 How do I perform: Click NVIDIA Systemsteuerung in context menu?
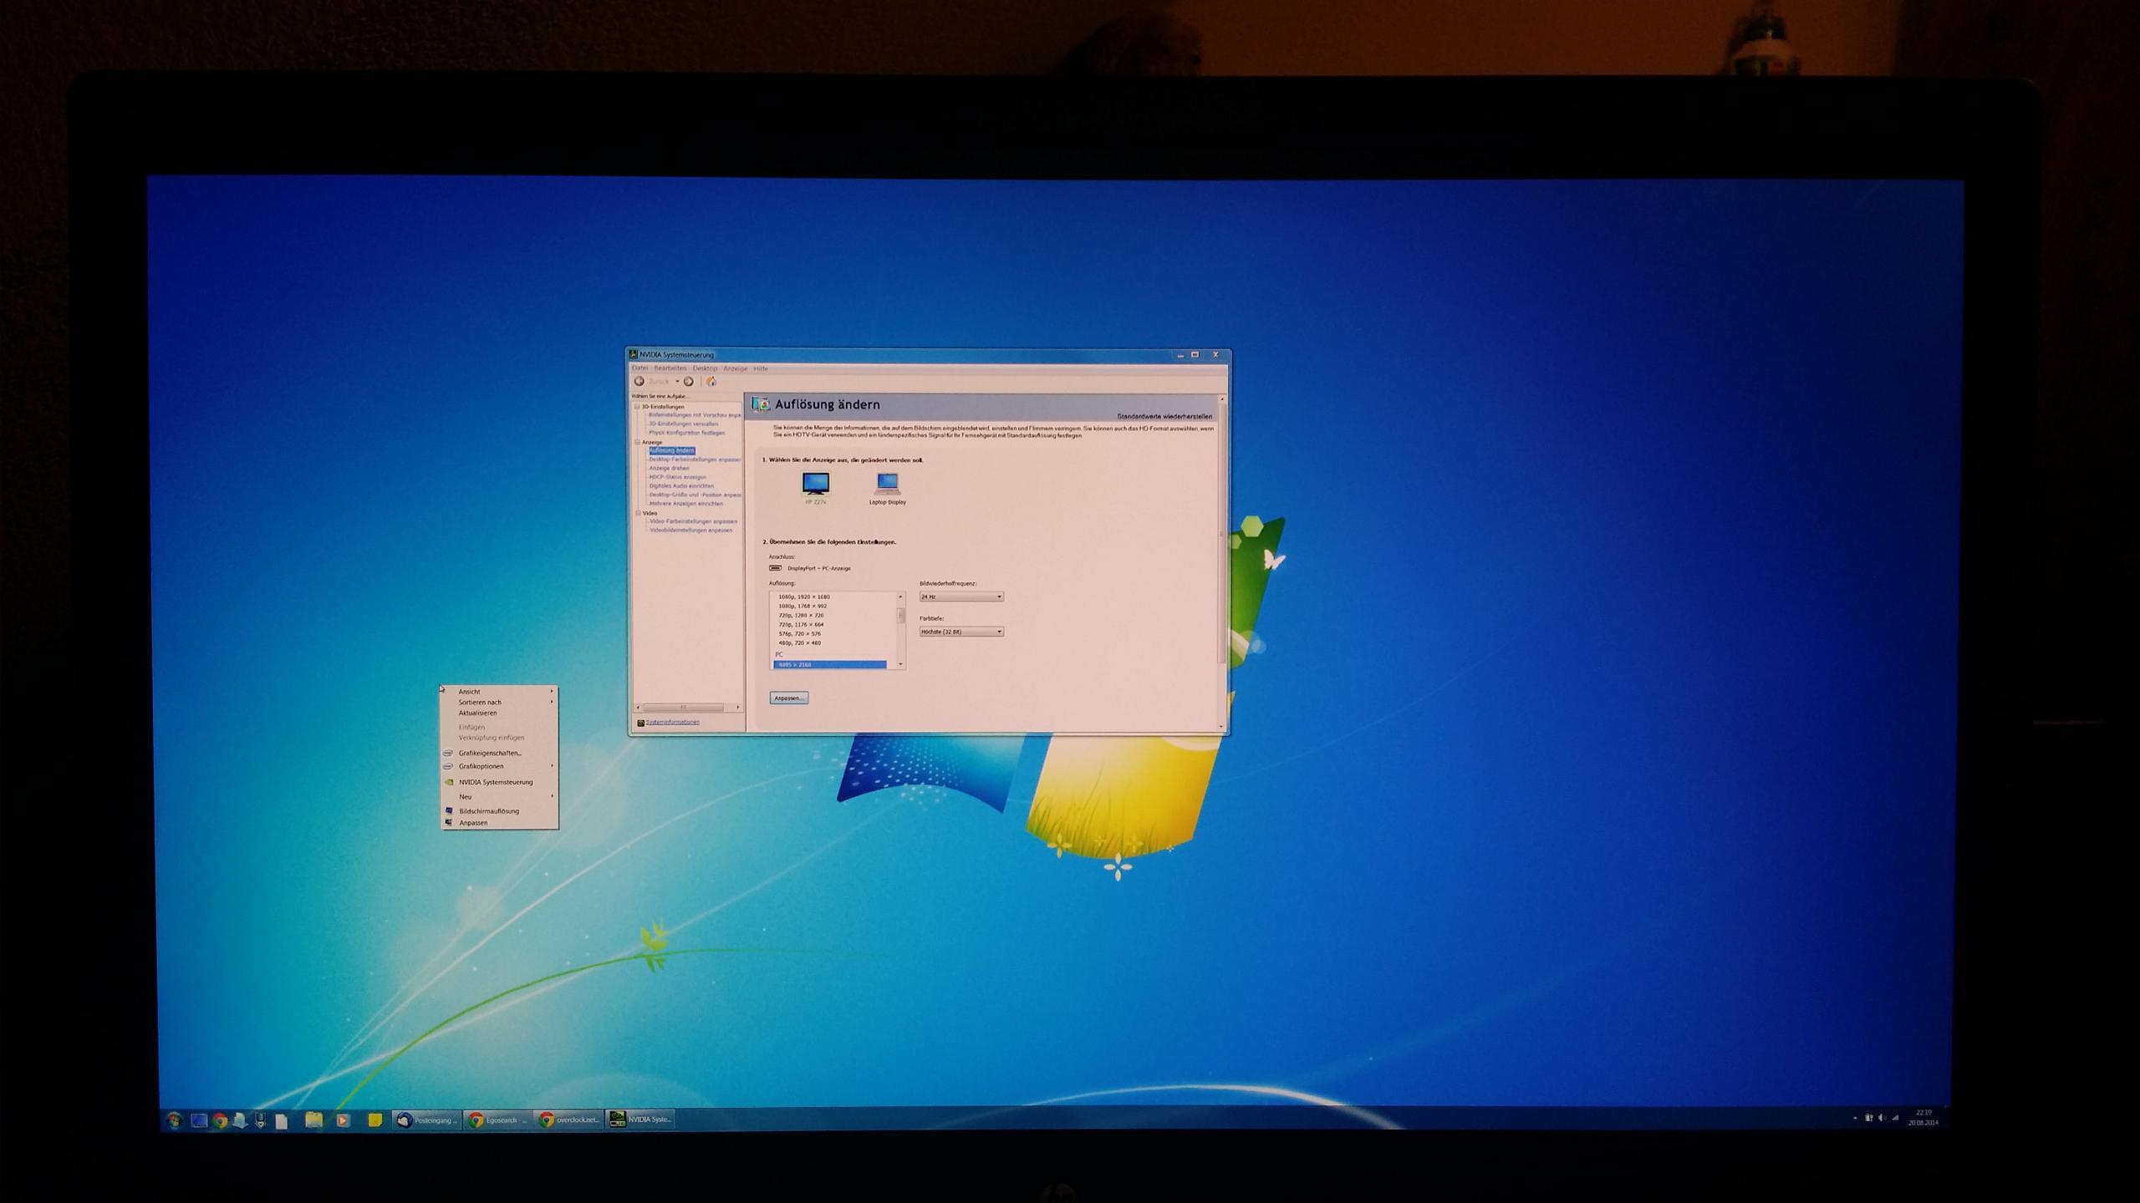[x=495, y=782]
